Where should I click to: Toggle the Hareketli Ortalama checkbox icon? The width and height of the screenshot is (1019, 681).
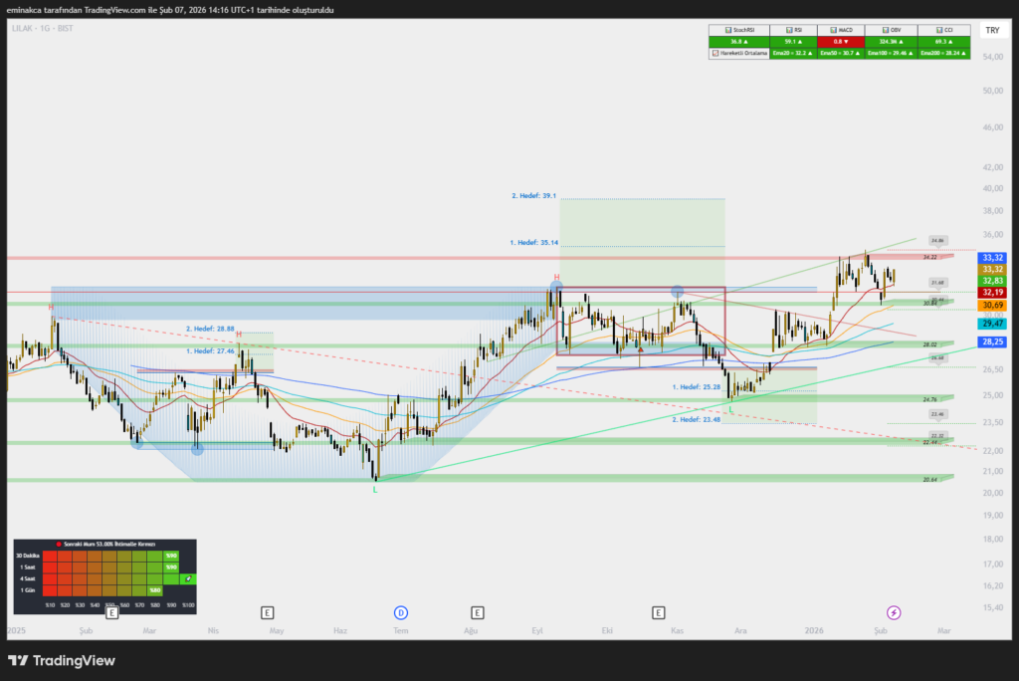(714, 52)
